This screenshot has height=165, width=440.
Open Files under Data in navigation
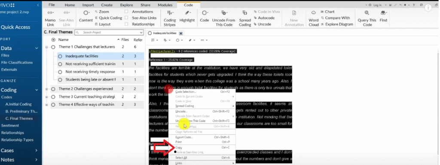(5, 55)
